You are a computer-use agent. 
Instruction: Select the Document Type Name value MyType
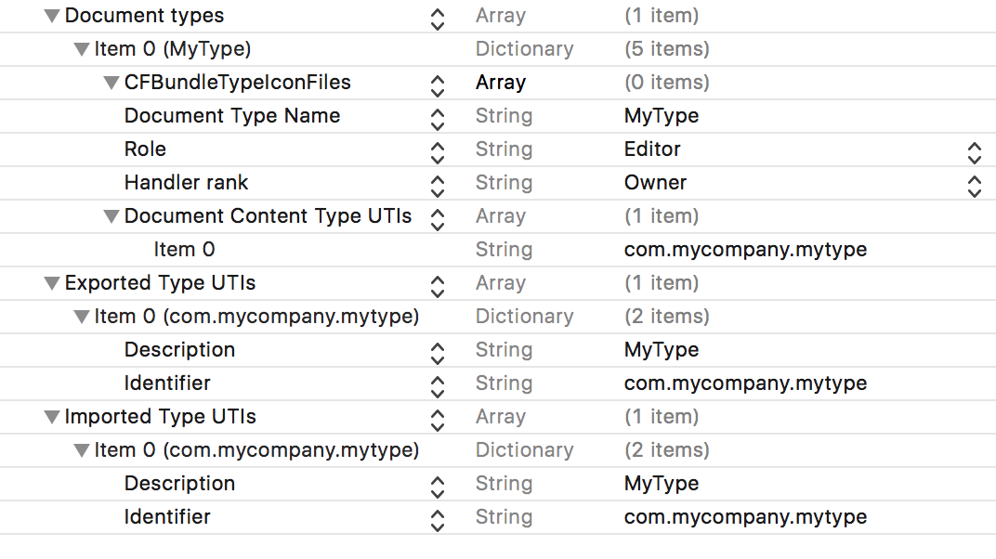[662, 116]
